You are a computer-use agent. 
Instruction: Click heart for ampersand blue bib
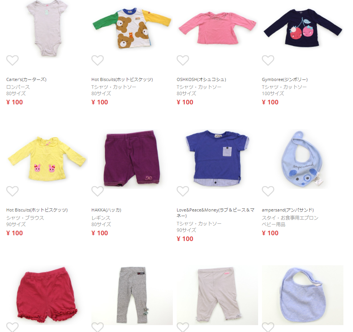(268, 191)
